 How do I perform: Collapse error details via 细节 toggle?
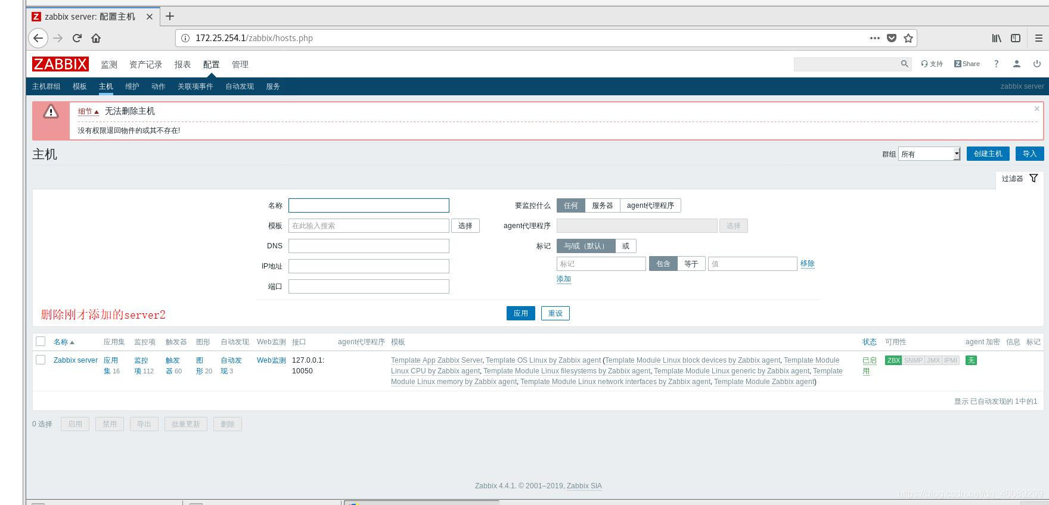pyautogui.click(x=88, y=111)
